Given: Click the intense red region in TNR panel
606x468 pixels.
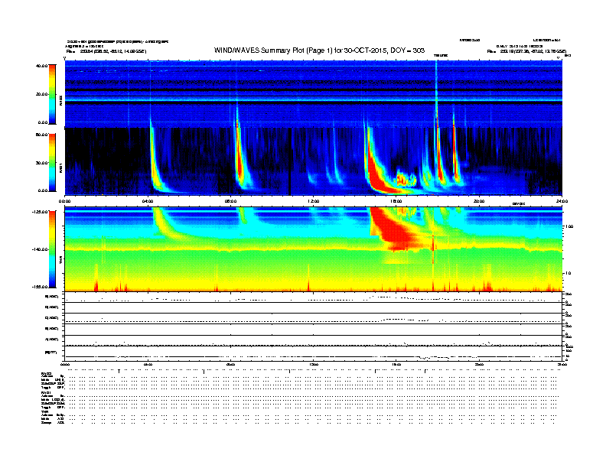Looking at the screenshot, I should click(394, 229).
